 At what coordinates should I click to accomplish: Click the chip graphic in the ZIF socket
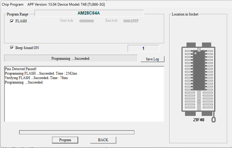198,70
